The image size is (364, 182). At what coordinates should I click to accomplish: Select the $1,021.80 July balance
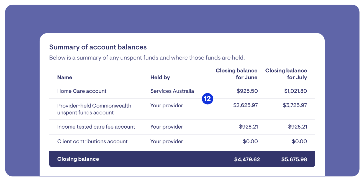(x=295, y=91)
